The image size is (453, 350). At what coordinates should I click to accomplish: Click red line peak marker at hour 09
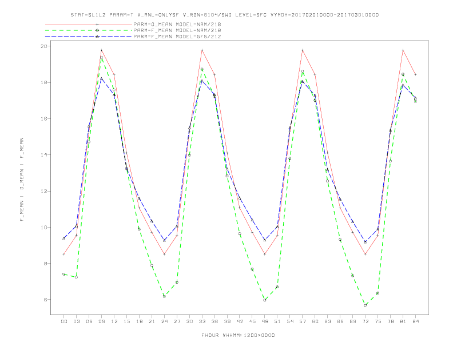(x=101, y=50)
